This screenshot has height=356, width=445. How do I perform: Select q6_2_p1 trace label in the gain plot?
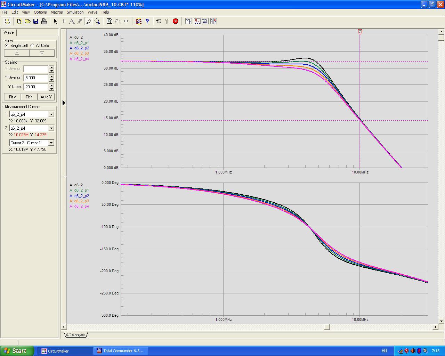[x=79, y=43]
